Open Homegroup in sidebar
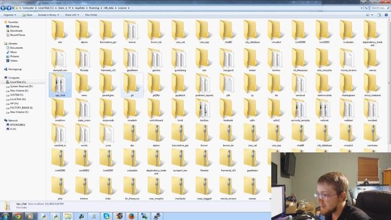This screenshot has width=391, height=220. click(13, 69)
